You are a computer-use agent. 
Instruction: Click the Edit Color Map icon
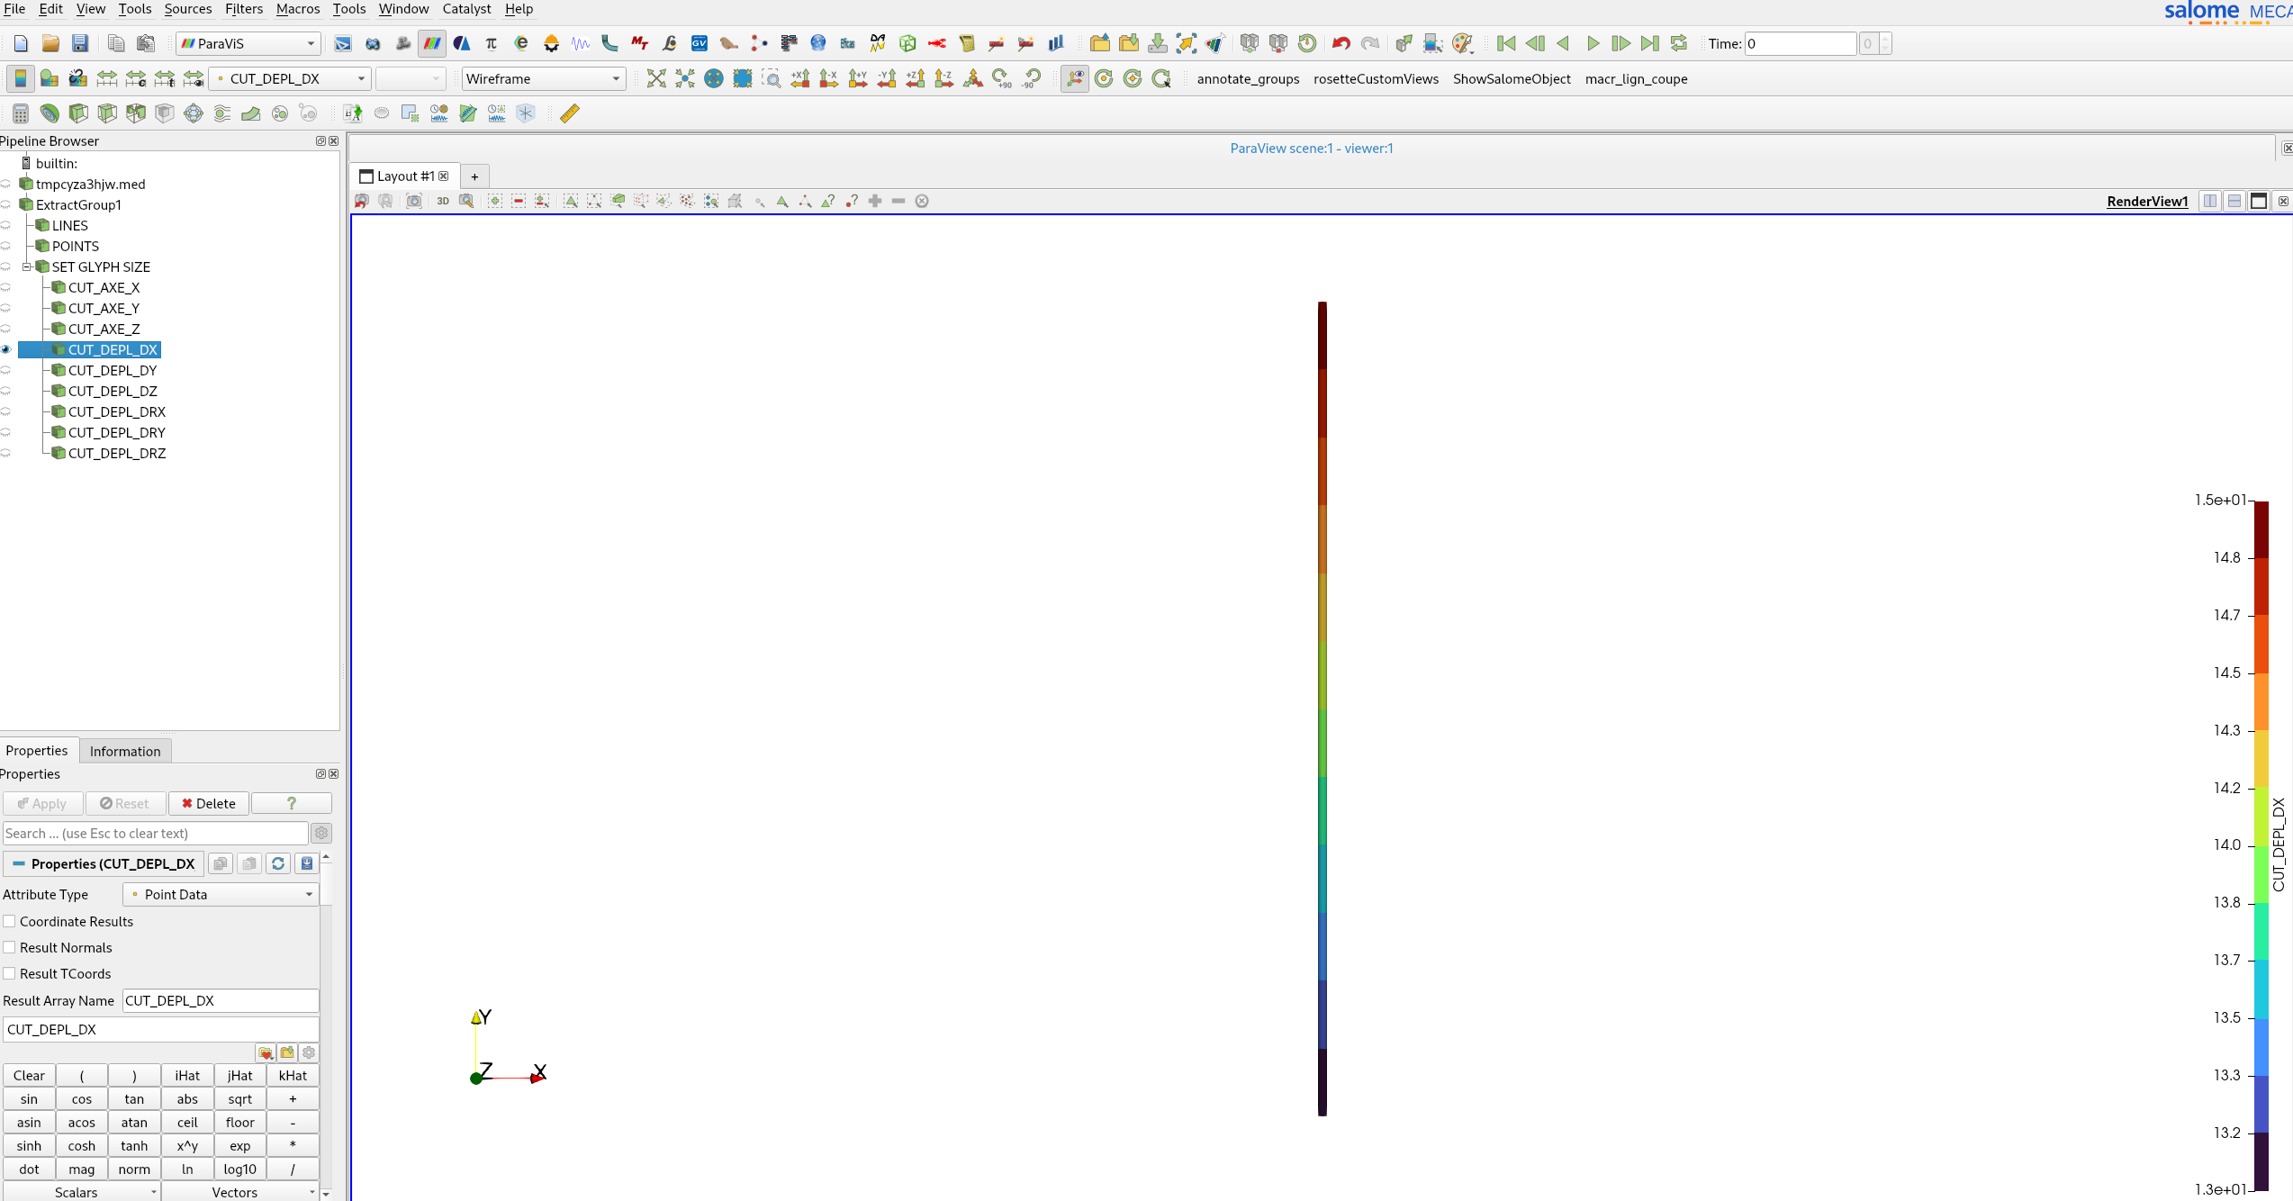click(50, 79)
